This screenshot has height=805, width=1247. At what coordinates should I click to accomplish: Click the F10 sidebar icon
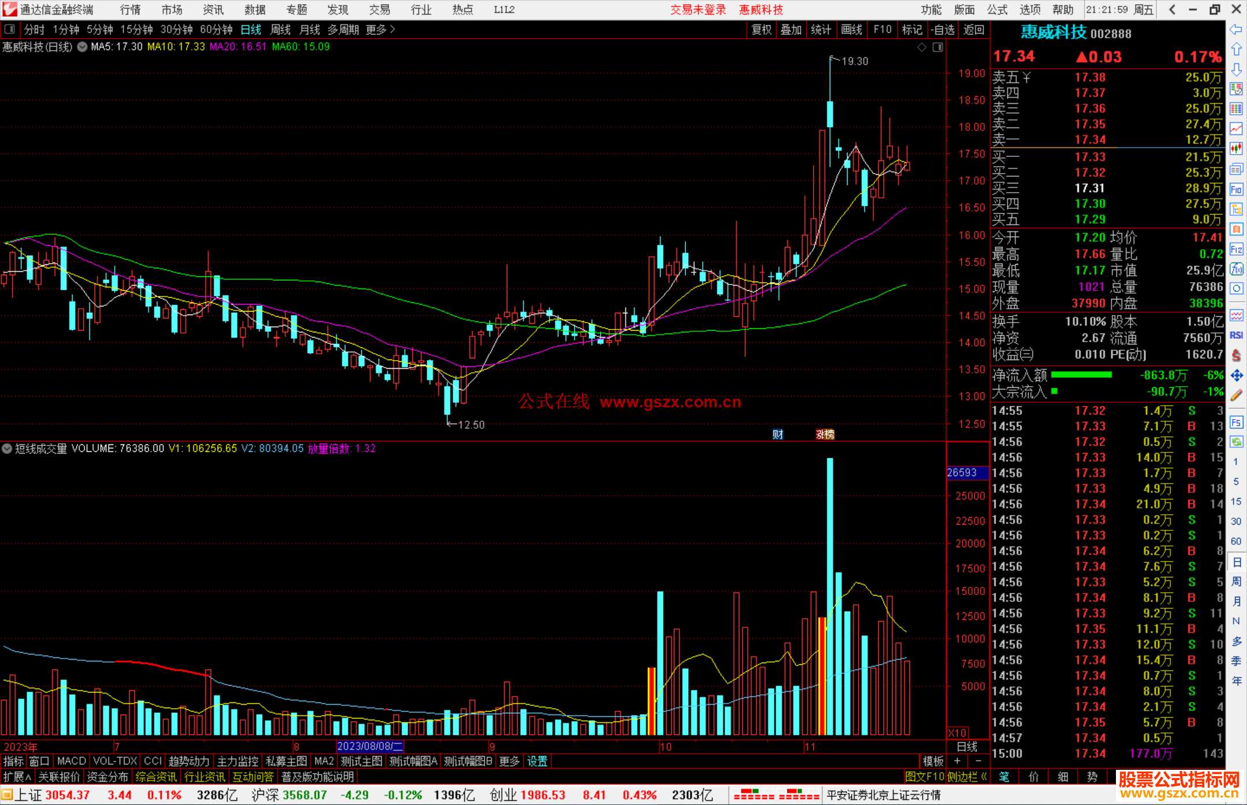point(1236,189)
